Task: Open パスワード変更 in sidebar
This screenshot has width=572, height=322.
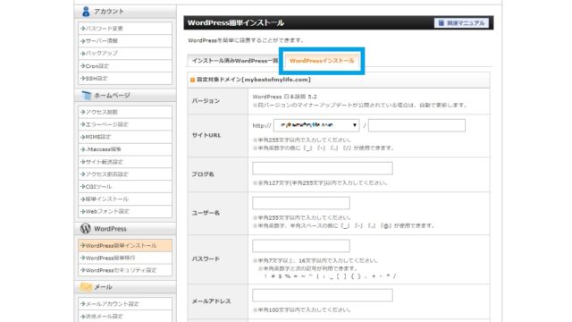Action: [125, 29]
